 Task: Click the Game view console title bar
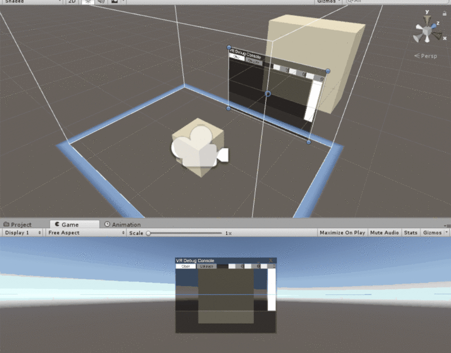[226, 261]
